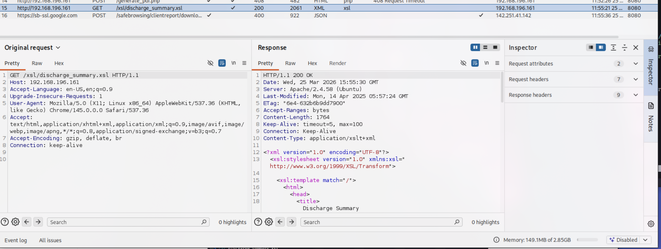Open the Original request dropdown

pyautogui.click(x=58, y=47)
